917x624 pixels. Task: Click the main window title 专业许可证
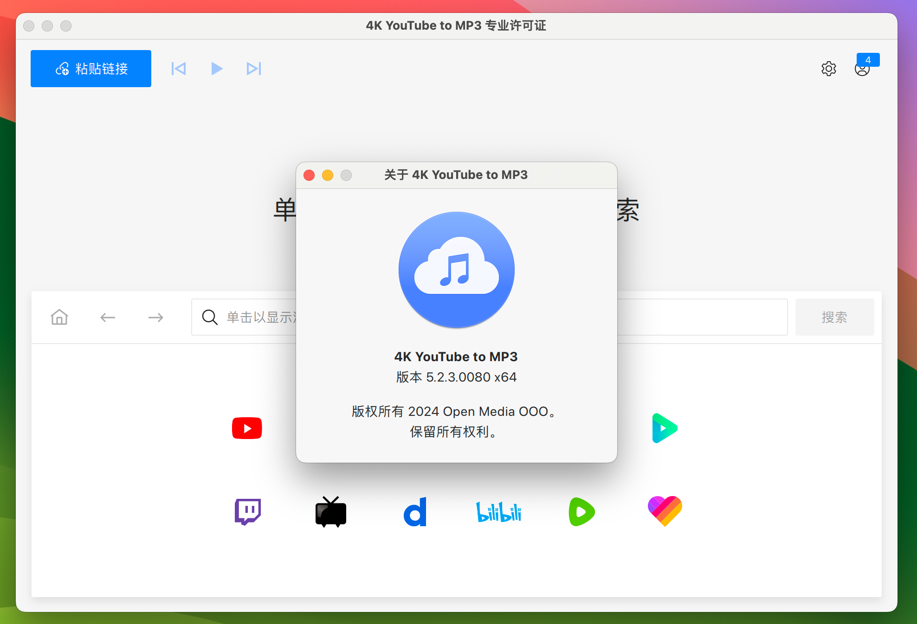[x=516, y=25]
